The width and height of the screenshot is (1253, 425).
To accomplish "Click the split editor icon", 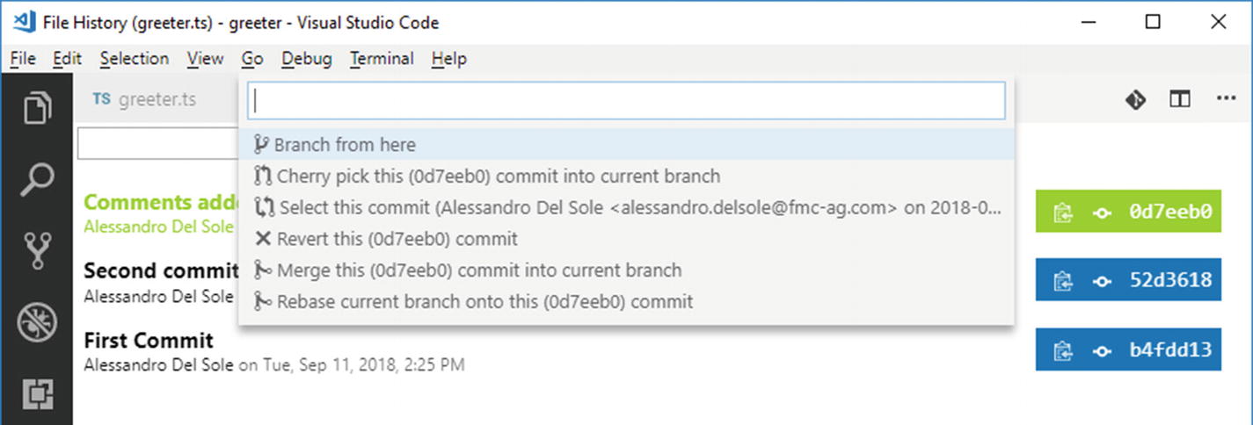I will point(1180,99).
